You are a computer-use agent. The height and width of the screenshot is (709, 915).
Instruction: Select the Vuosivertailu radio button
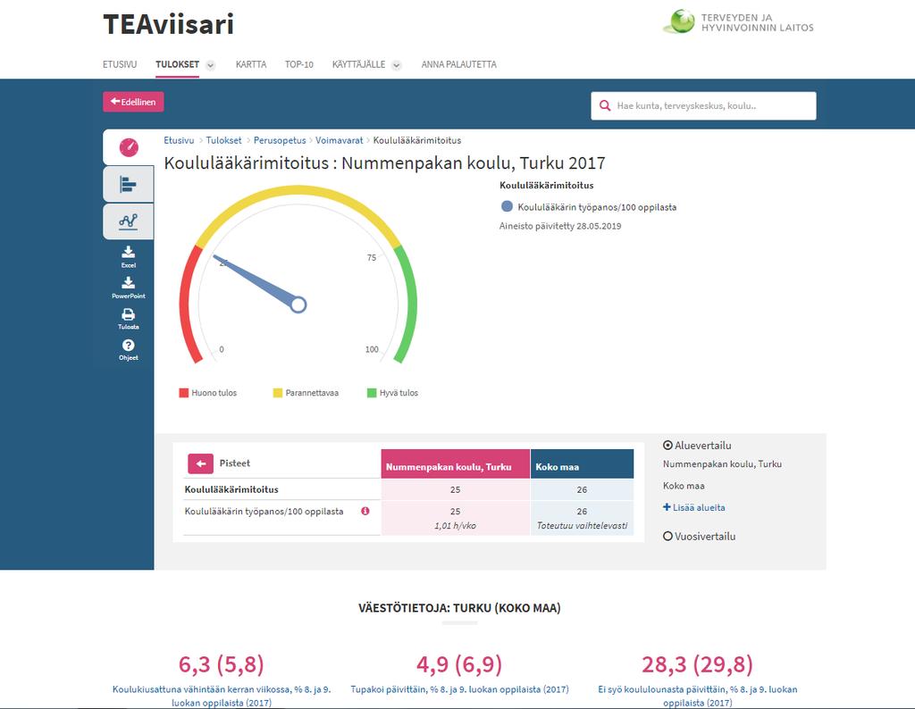point(667,536)
